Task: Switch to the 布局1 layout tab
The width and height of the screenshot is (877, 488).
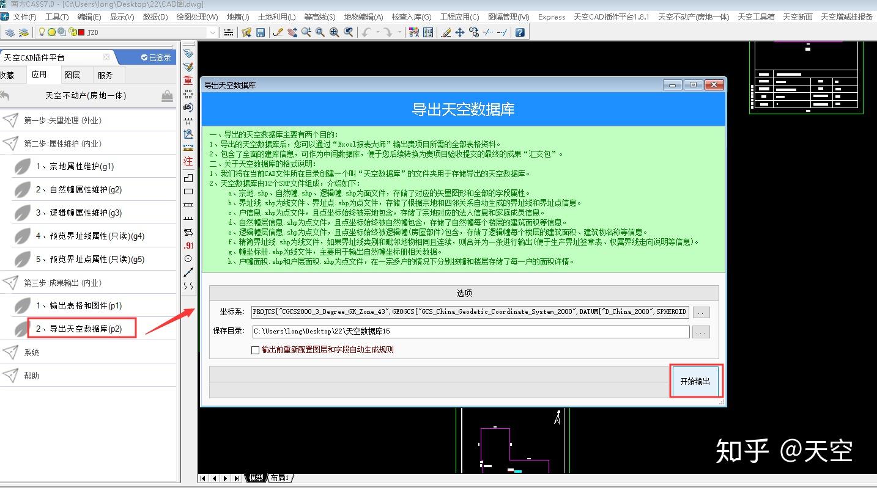Action: [x=279, y=478]
